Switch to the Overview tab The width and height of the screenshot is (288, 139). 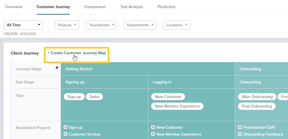pyautogui.click(x=14, y=7)
